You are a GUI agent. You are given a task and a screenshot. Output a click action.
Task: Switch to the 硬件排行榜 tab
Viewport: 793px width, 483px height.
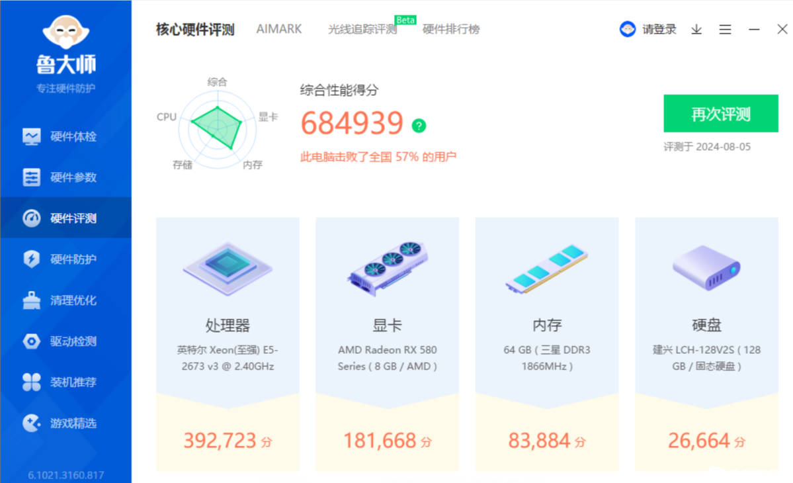pos(451,29)
